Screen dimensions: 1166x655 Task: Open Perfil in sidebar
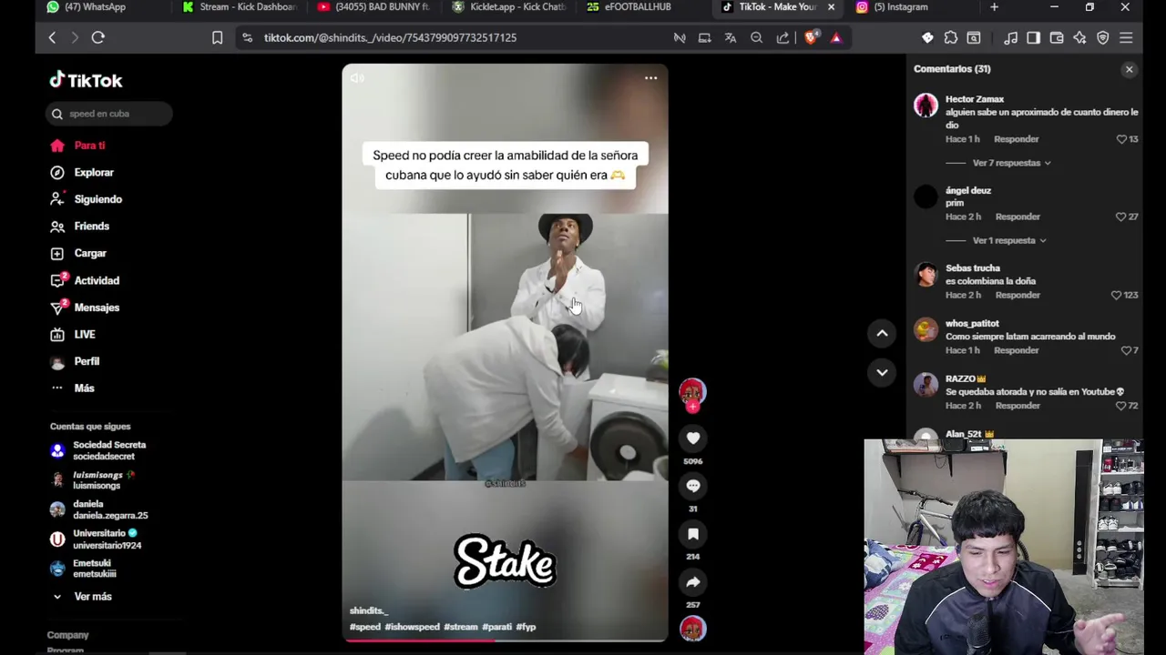point(86,362)
